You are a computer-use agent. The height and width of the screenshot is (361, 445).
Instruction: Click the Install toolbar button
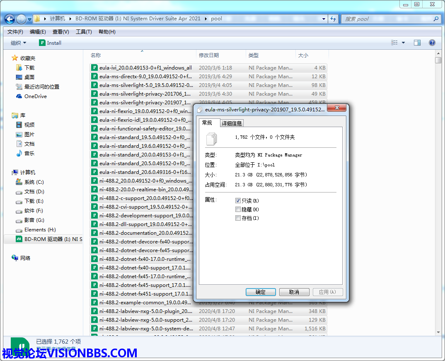50,43
